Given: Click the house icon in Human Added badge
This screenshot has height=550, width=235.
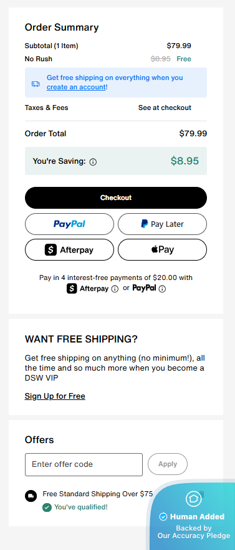Looking at the screenshot, I should (x=193, y=499).
